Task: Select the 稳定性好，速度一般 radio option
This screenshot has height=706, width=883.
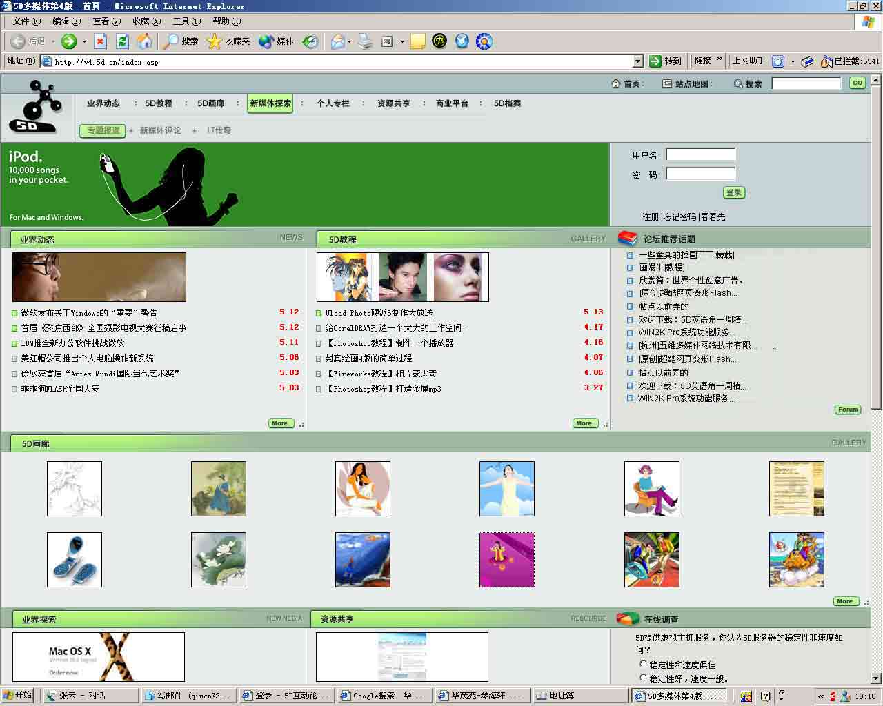Action: click(x=643, y=678)
